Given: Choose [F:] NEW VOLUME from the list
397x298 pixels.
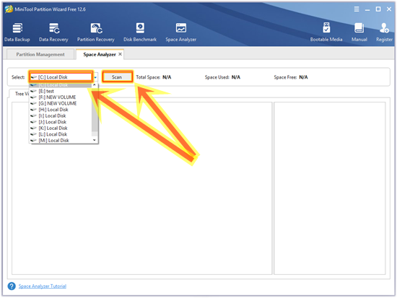Looking at the screenshot, I should 61,97.
